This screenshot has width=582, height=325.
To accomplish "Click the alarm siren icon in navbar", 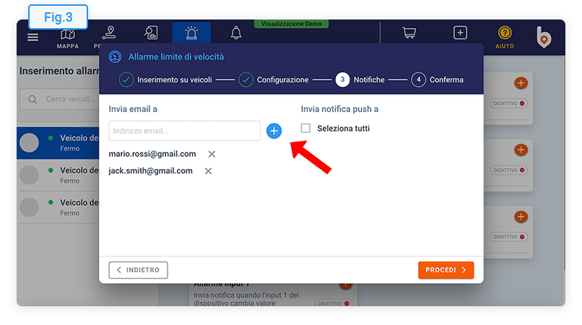I will click(x=191, y=33).
